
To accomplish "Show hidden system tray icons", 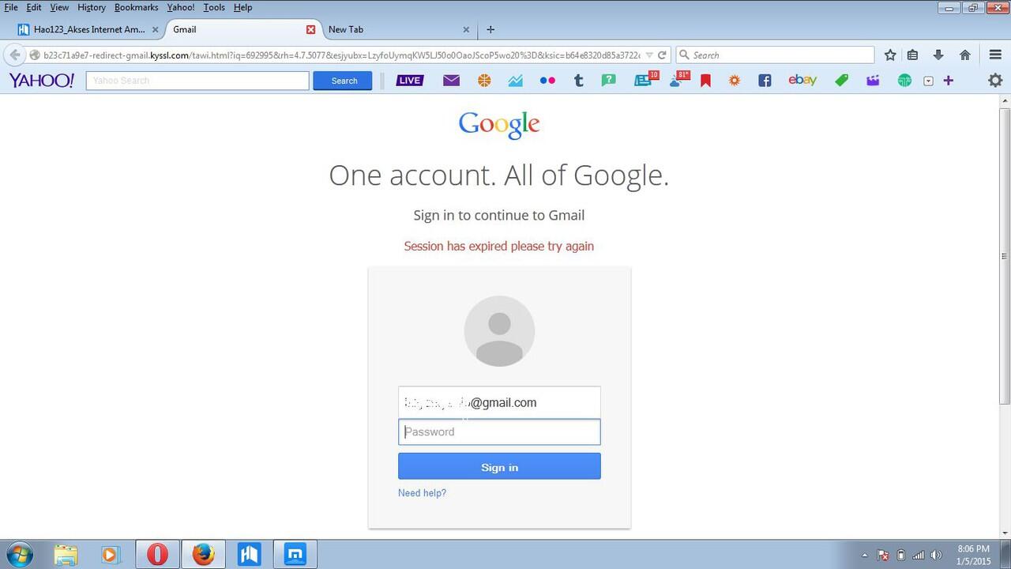I will pos(864,555).
